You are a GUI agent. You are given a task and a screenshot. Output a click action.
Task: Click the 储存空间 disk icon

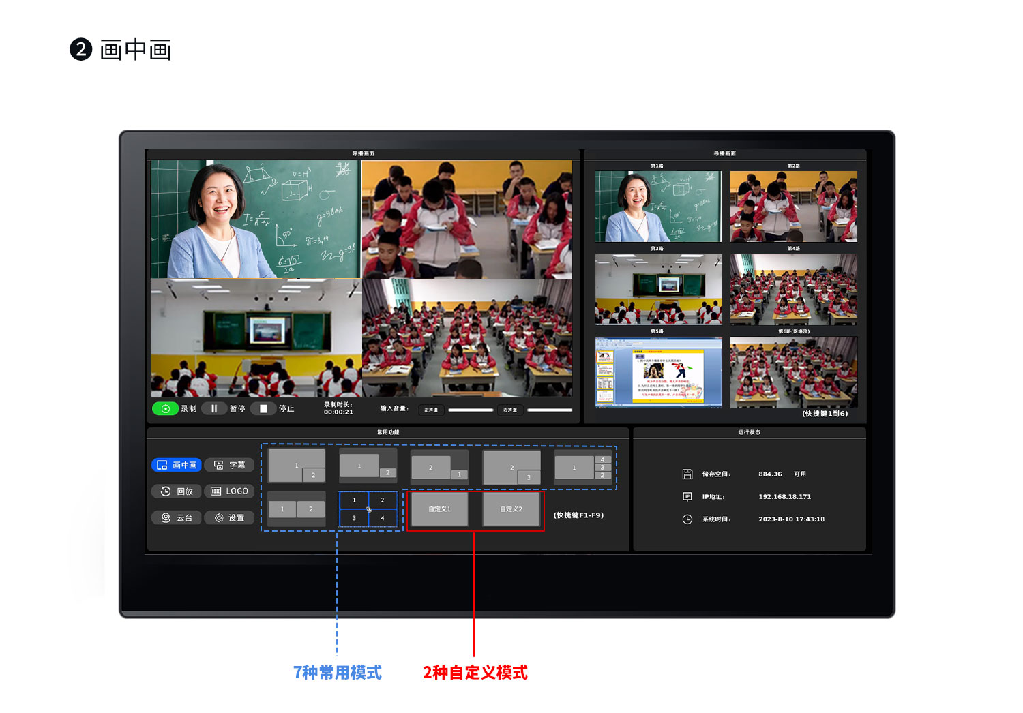[x=687, y=474]
